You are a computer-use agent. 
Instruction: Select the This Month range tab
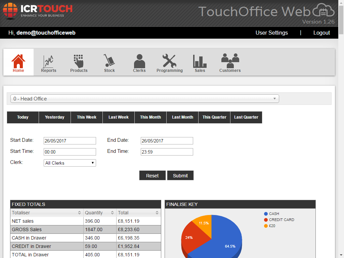(150, 117)
